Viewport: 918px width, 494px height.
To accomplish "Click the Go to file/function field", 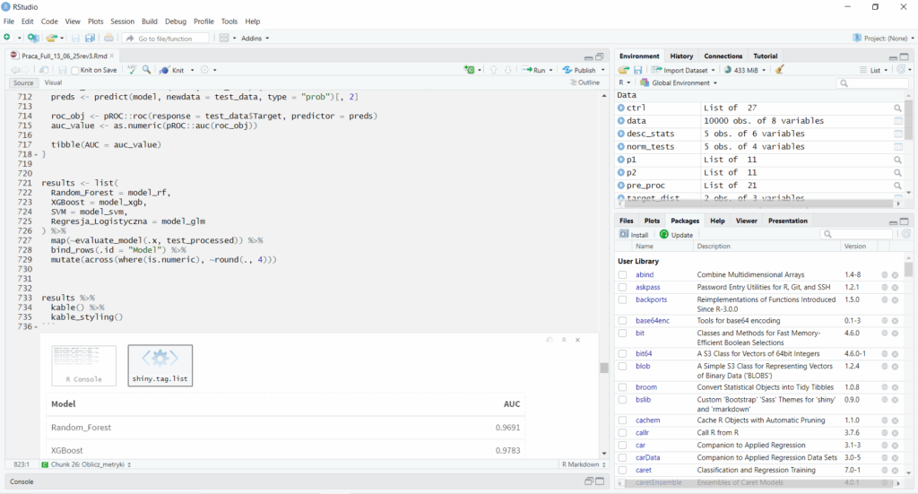I will click(x=166, y=39).
